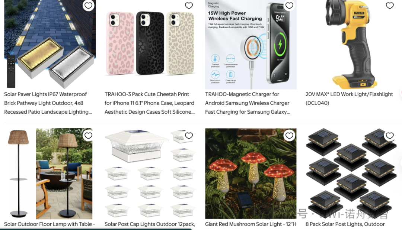
Task: Select the paver brick lights product image
Action: pyautogui.click(x=50, y=44)
